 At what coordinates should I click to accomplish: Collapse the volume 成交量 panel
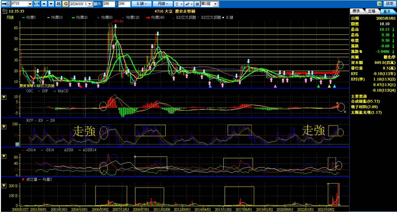point(4,186)
